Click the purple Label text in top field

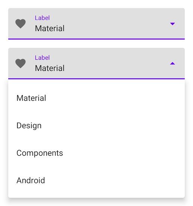click(x=42, y=18)
